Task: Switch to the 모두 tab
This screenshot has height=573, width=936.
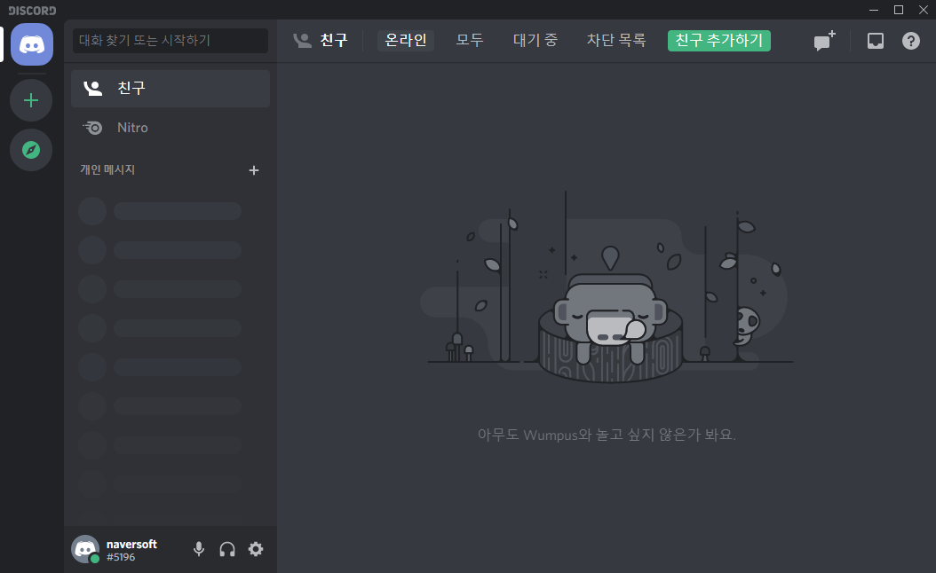Action: tap(470, 41)
